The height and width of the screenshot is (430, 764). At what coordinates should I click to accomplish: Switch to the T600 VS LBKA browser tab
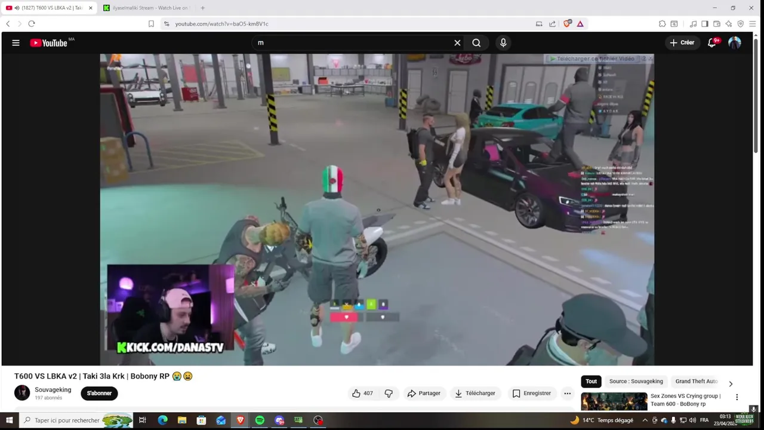click(x=49, y=8)
